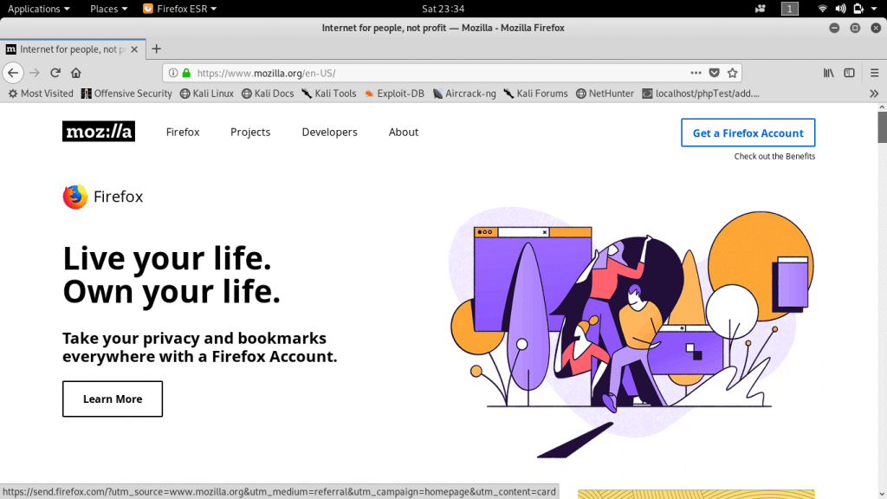887x499 pixels.
Task: Click the clock Sat 23:34
Action: click(x=443, y=9)
